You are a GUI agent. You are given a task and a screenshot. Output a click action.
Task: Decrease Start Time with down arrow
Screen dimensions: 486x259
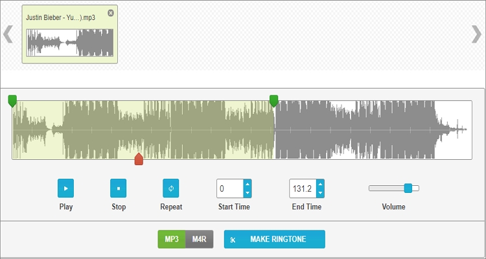coord(248,193)
